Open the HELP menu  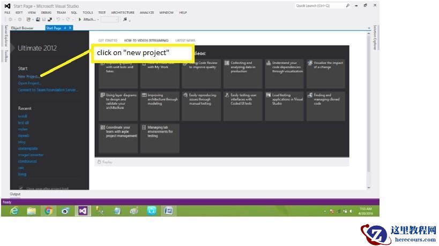(183, 12)
